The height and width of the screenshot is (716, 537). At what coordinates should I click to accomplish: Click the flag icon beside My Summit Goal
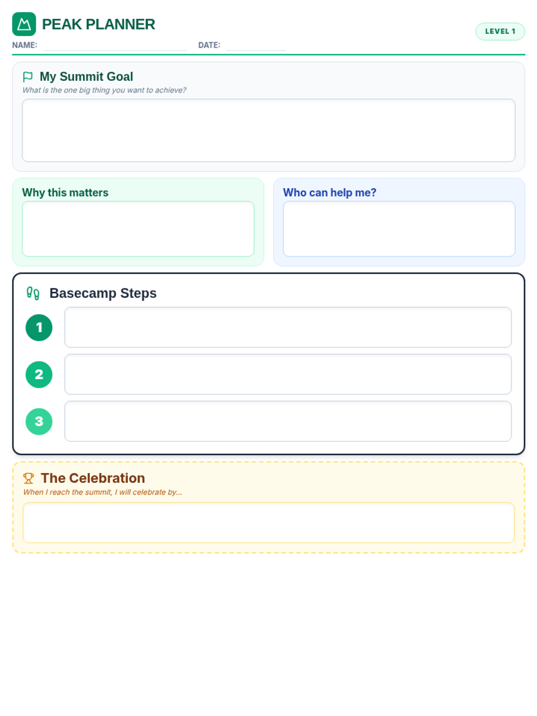click(28, 77)
